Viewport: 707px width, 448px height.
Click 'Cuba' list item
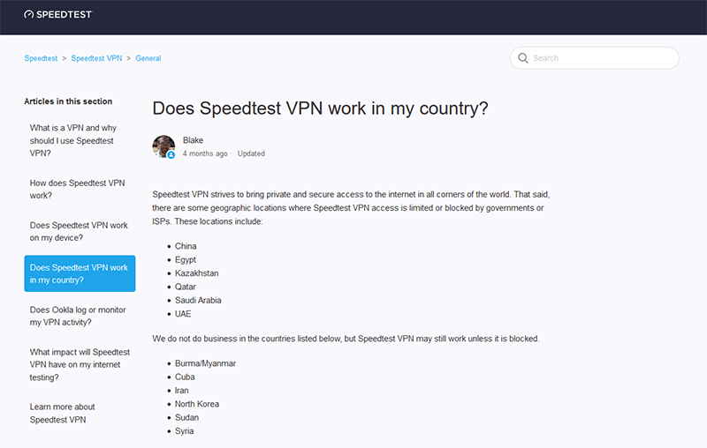(x=185, y=377)
